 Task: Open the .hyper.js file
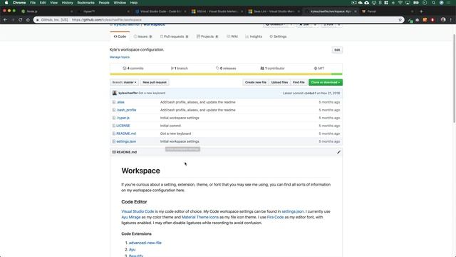tap(123, 118)
